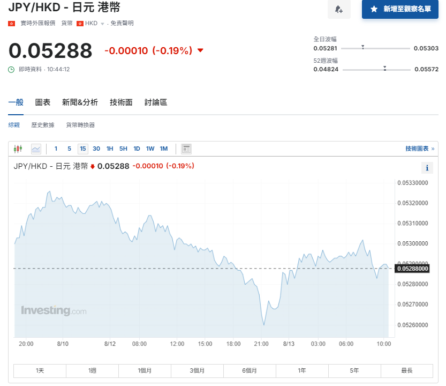Image resolution: width=446 pixels, height=386 pixels.
Task: Click the 0.05288000 price label on the axis
Action: 412,268
